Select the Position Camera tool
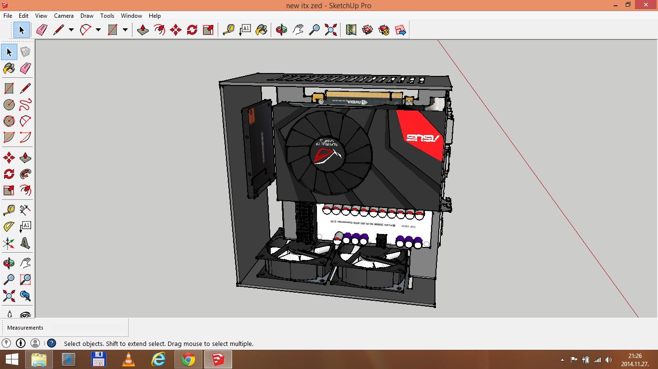This screenshot has width=658, height=369. 9,314
